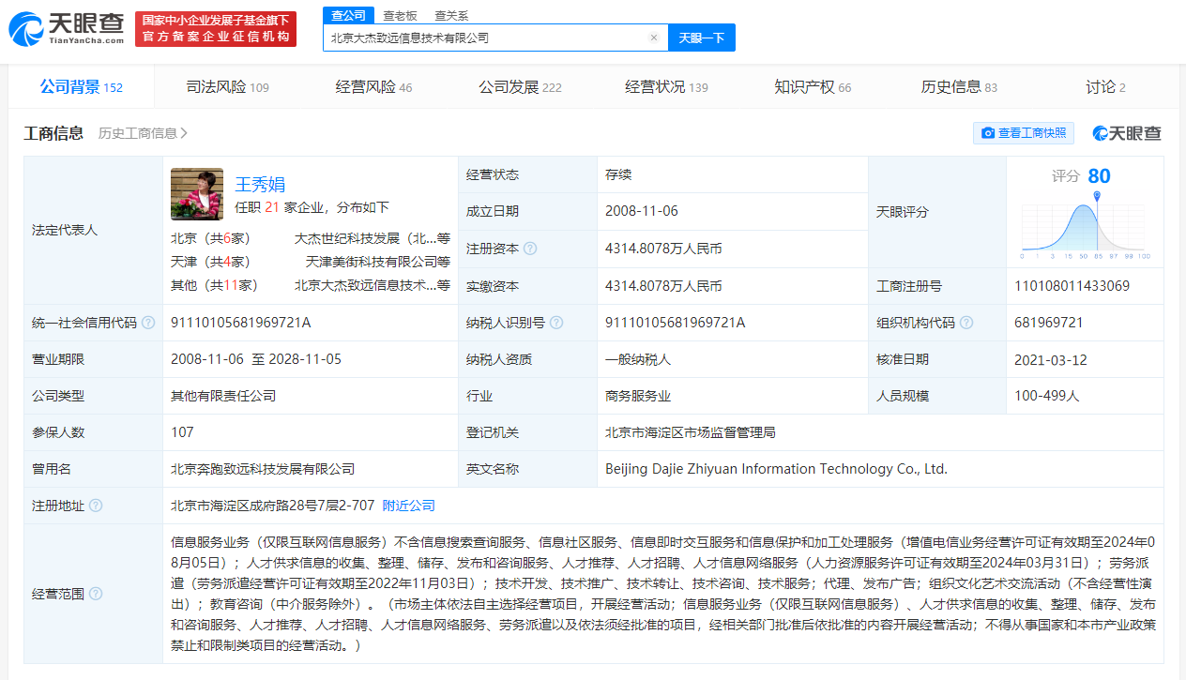This screenshot has width=1186, height=680.
Task: Click the organization code 681969721
Action: (1049, 323)
